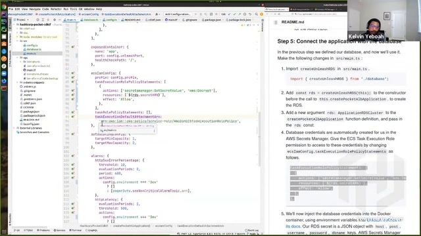Viewport: 421px width, 236px height.
Task: Select database.ts in project tree
Action: click(x=34, y=49)
